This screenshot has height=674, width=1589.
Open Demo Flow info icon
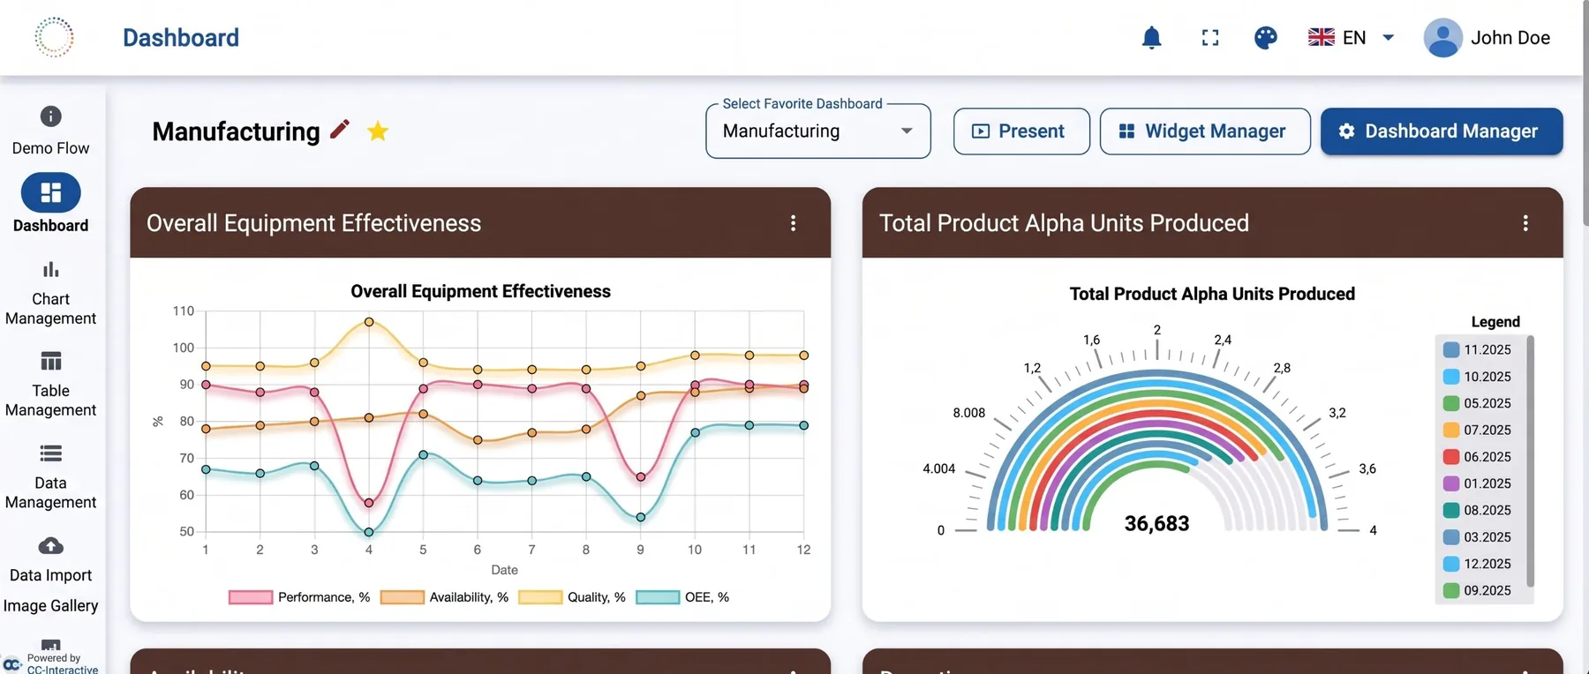point(51,116)
